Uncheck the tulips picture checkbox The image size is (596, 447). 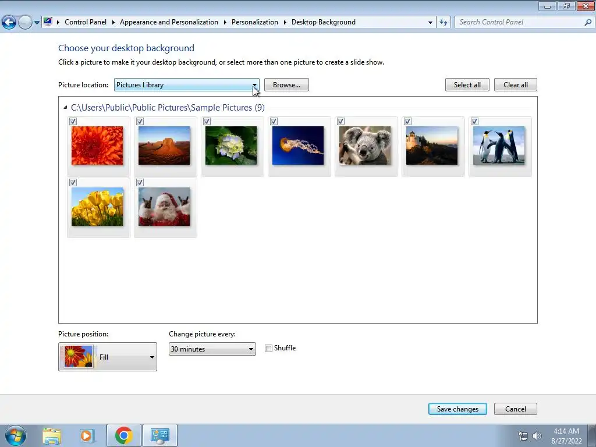coord(73,182)
